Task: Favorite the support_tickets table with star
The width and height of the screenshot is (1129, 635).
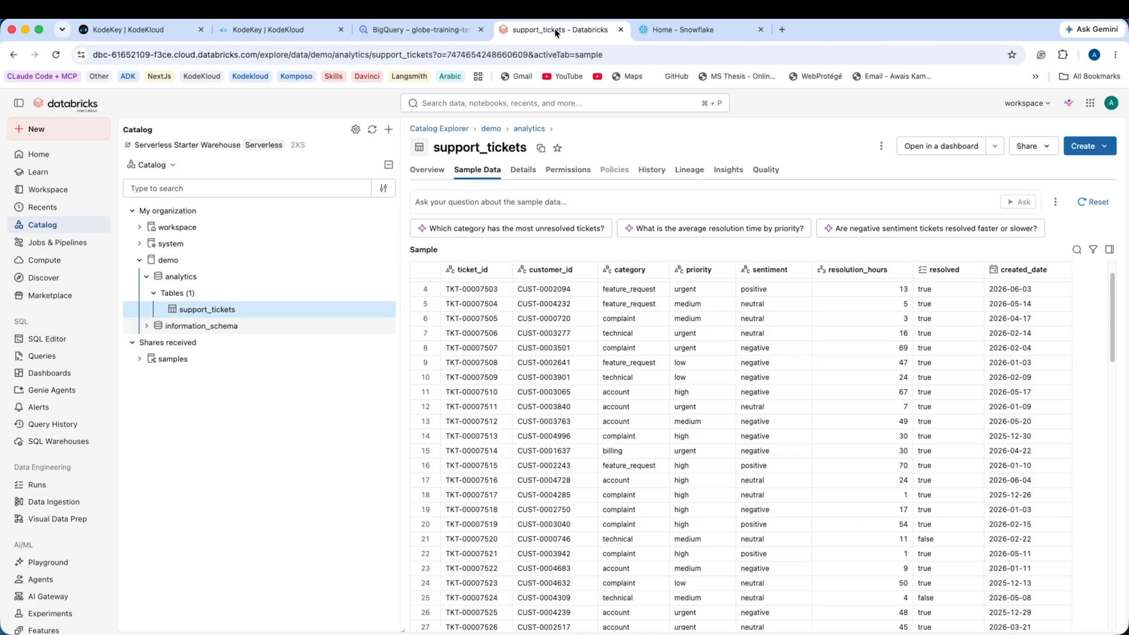Action: [557, 148]
